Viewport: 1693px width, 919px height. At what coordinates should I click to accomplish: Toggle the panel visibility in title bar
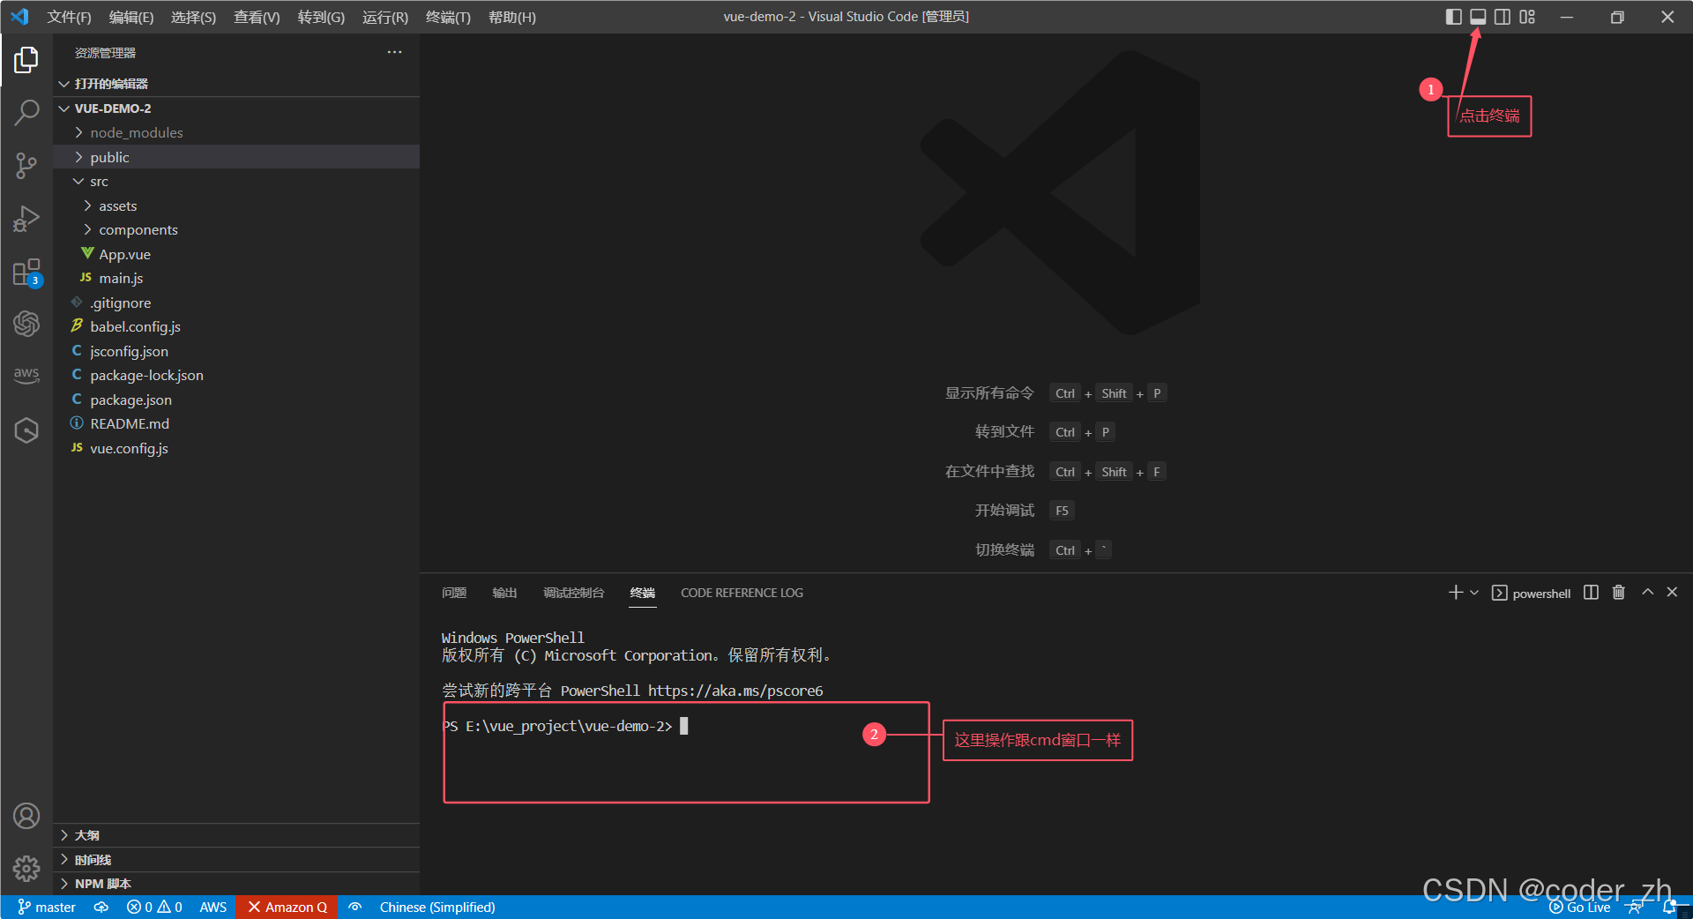1477,16
